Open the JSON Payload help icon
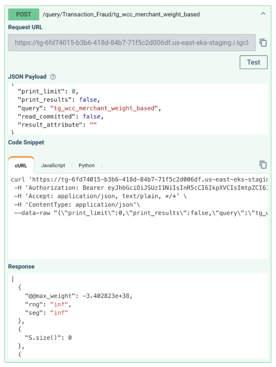The image size is (276, 367). [53, 77]
